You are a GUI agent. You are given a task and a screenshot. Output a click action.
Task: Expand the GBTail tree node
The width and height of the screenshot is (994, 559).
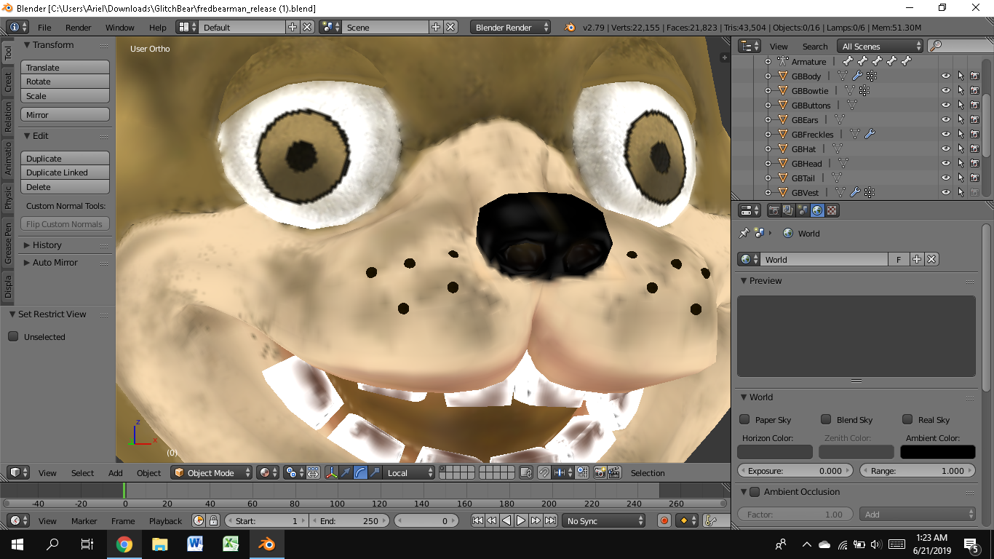(x=768, y=178)
